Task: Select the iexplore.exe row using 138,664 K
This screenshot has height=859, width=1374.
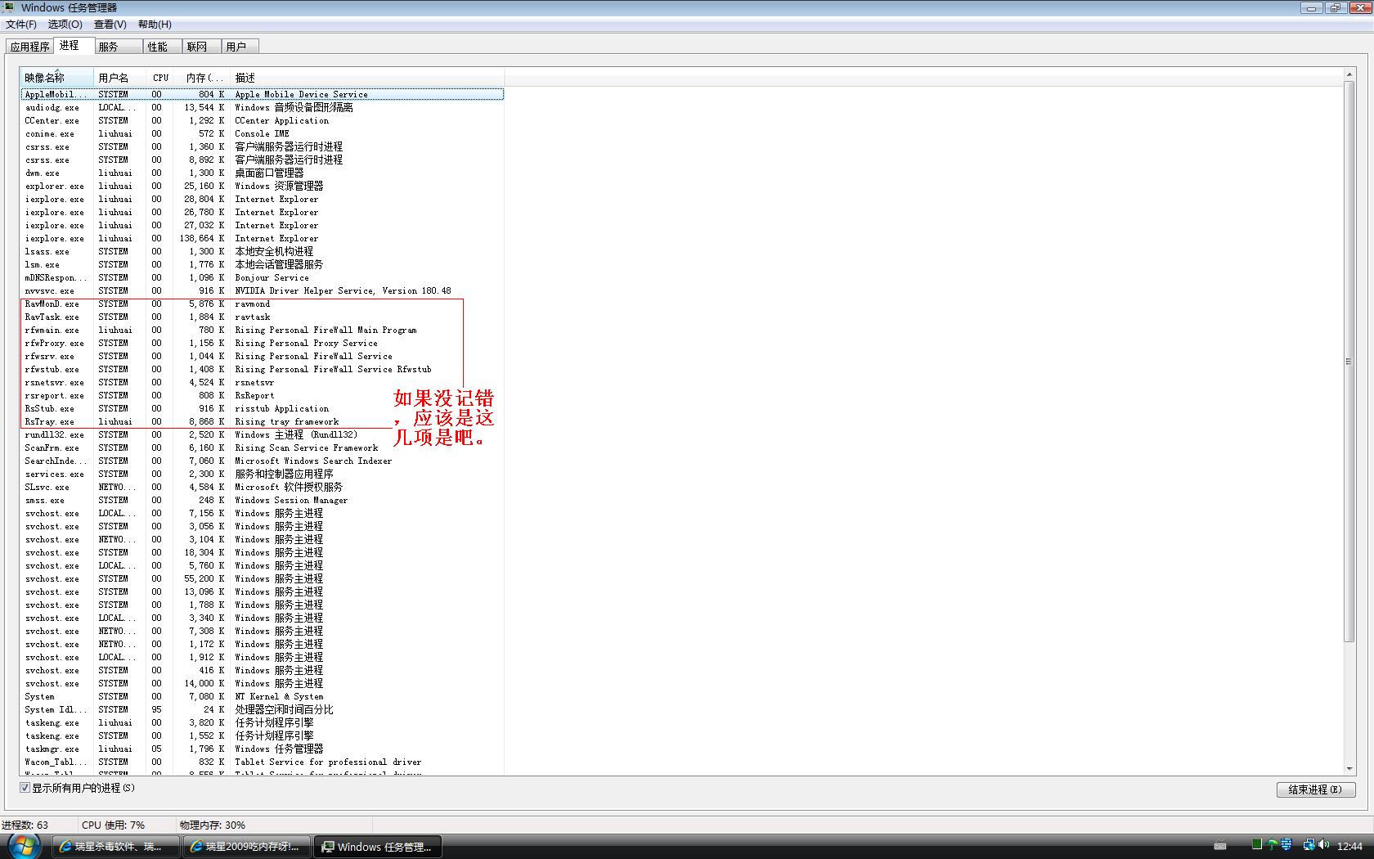Action: click(x=262, y=238)
